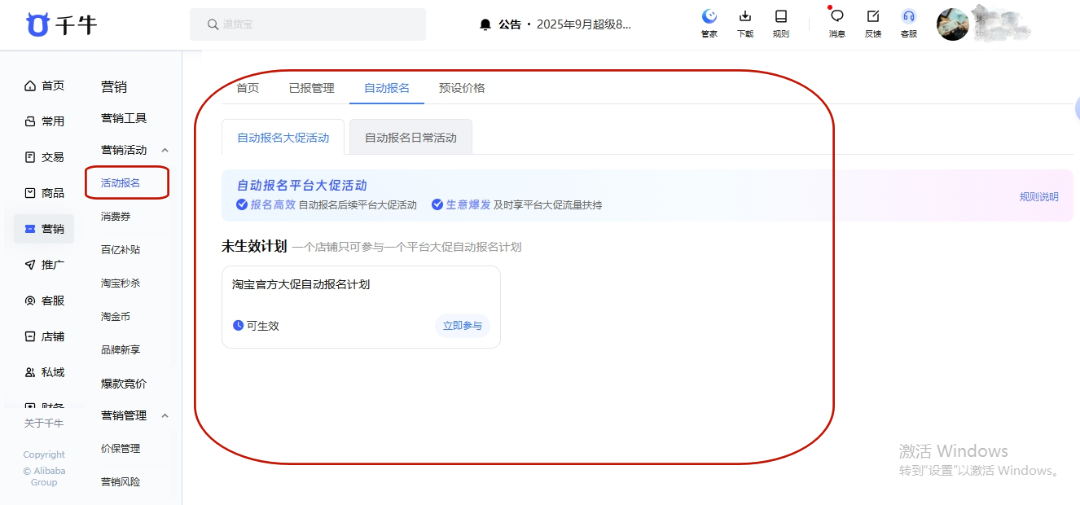The height and width of the screenshot is (505, 1080).
Task: Select the 自动报名日常活动 sub-tab
Action: 410,138
